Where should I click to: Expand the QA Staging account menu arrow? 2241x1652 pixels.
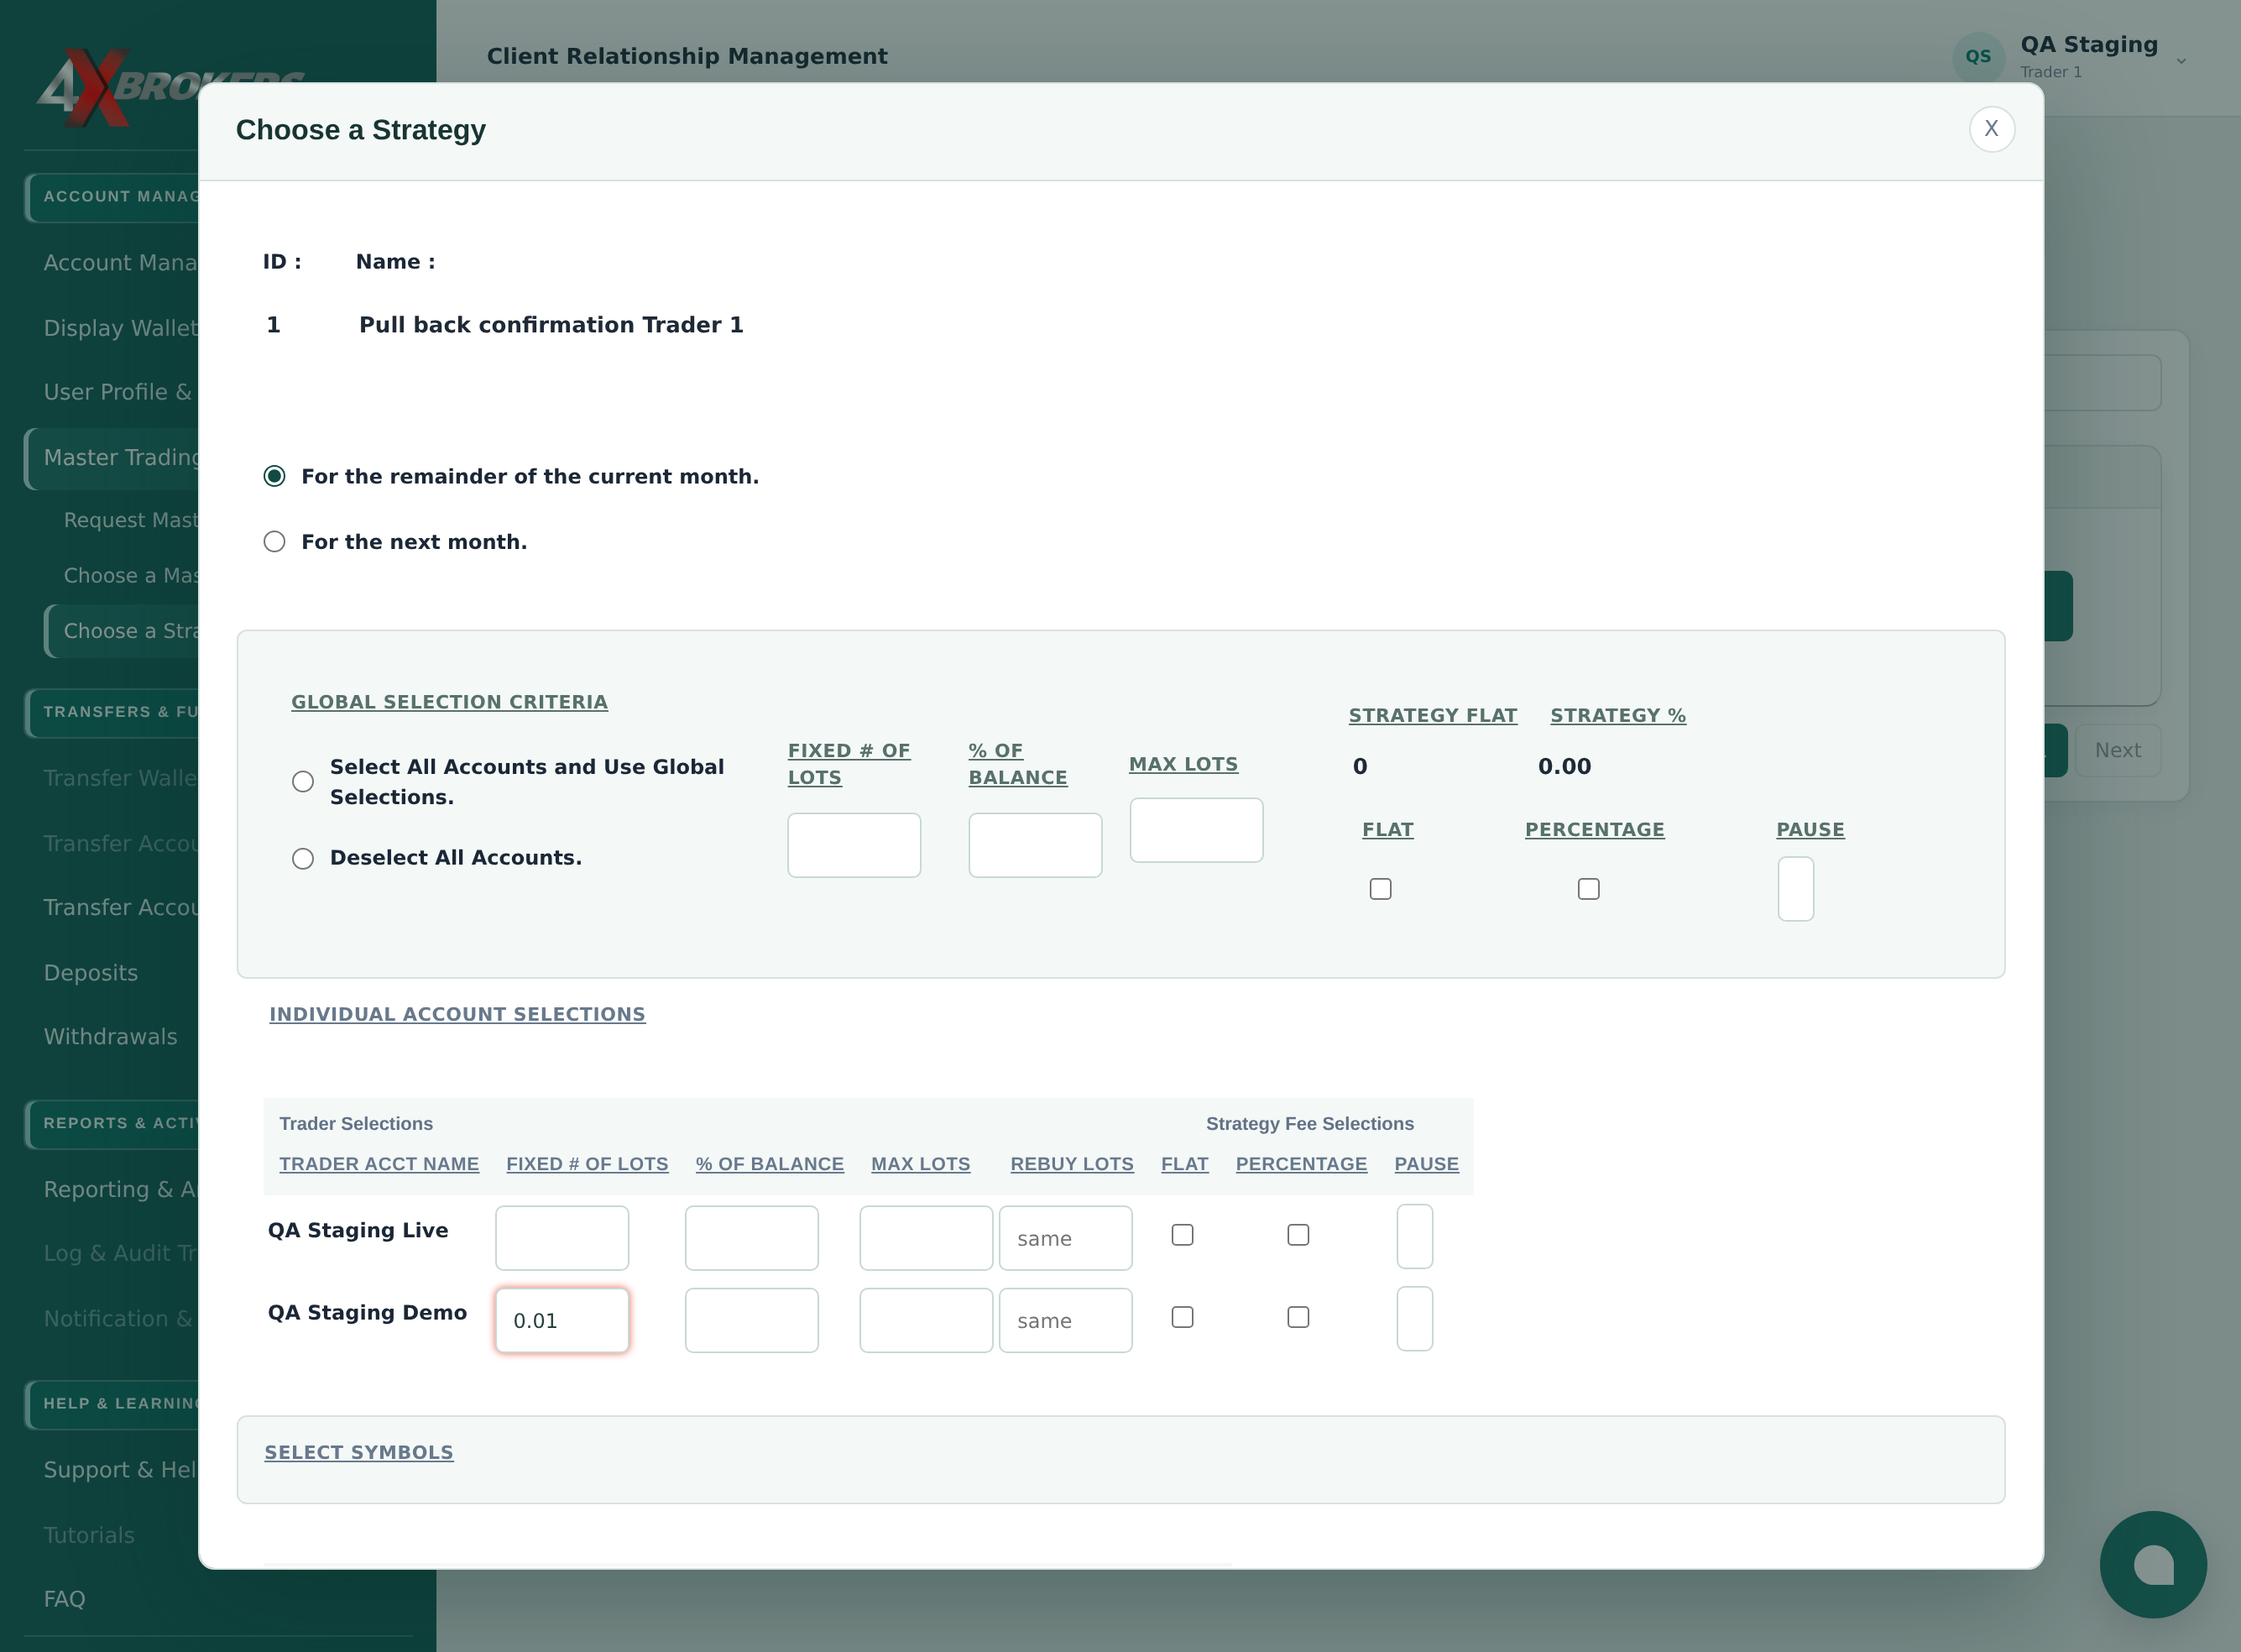[2181, 61]
